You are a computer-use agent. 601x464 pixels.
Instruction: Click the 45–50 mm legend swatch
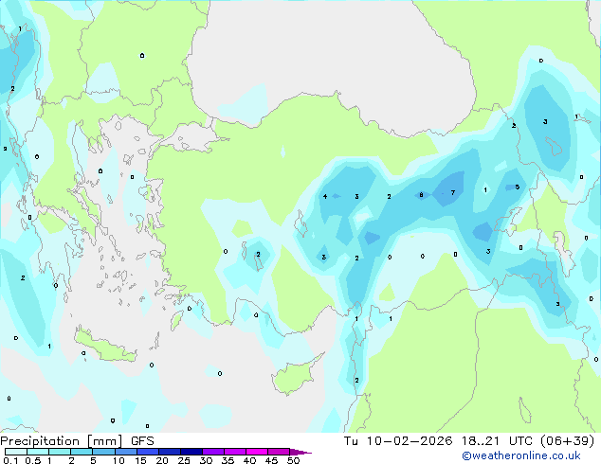[279, 452]
